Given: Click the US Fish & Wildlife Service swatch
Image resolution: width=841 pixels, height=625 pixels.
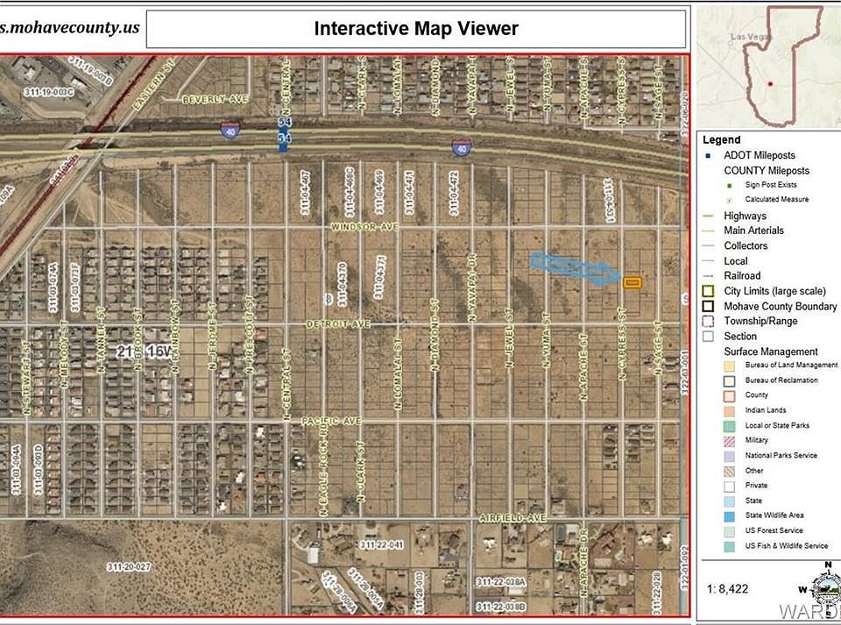Looking at the screenshot, I should point(729,547).
